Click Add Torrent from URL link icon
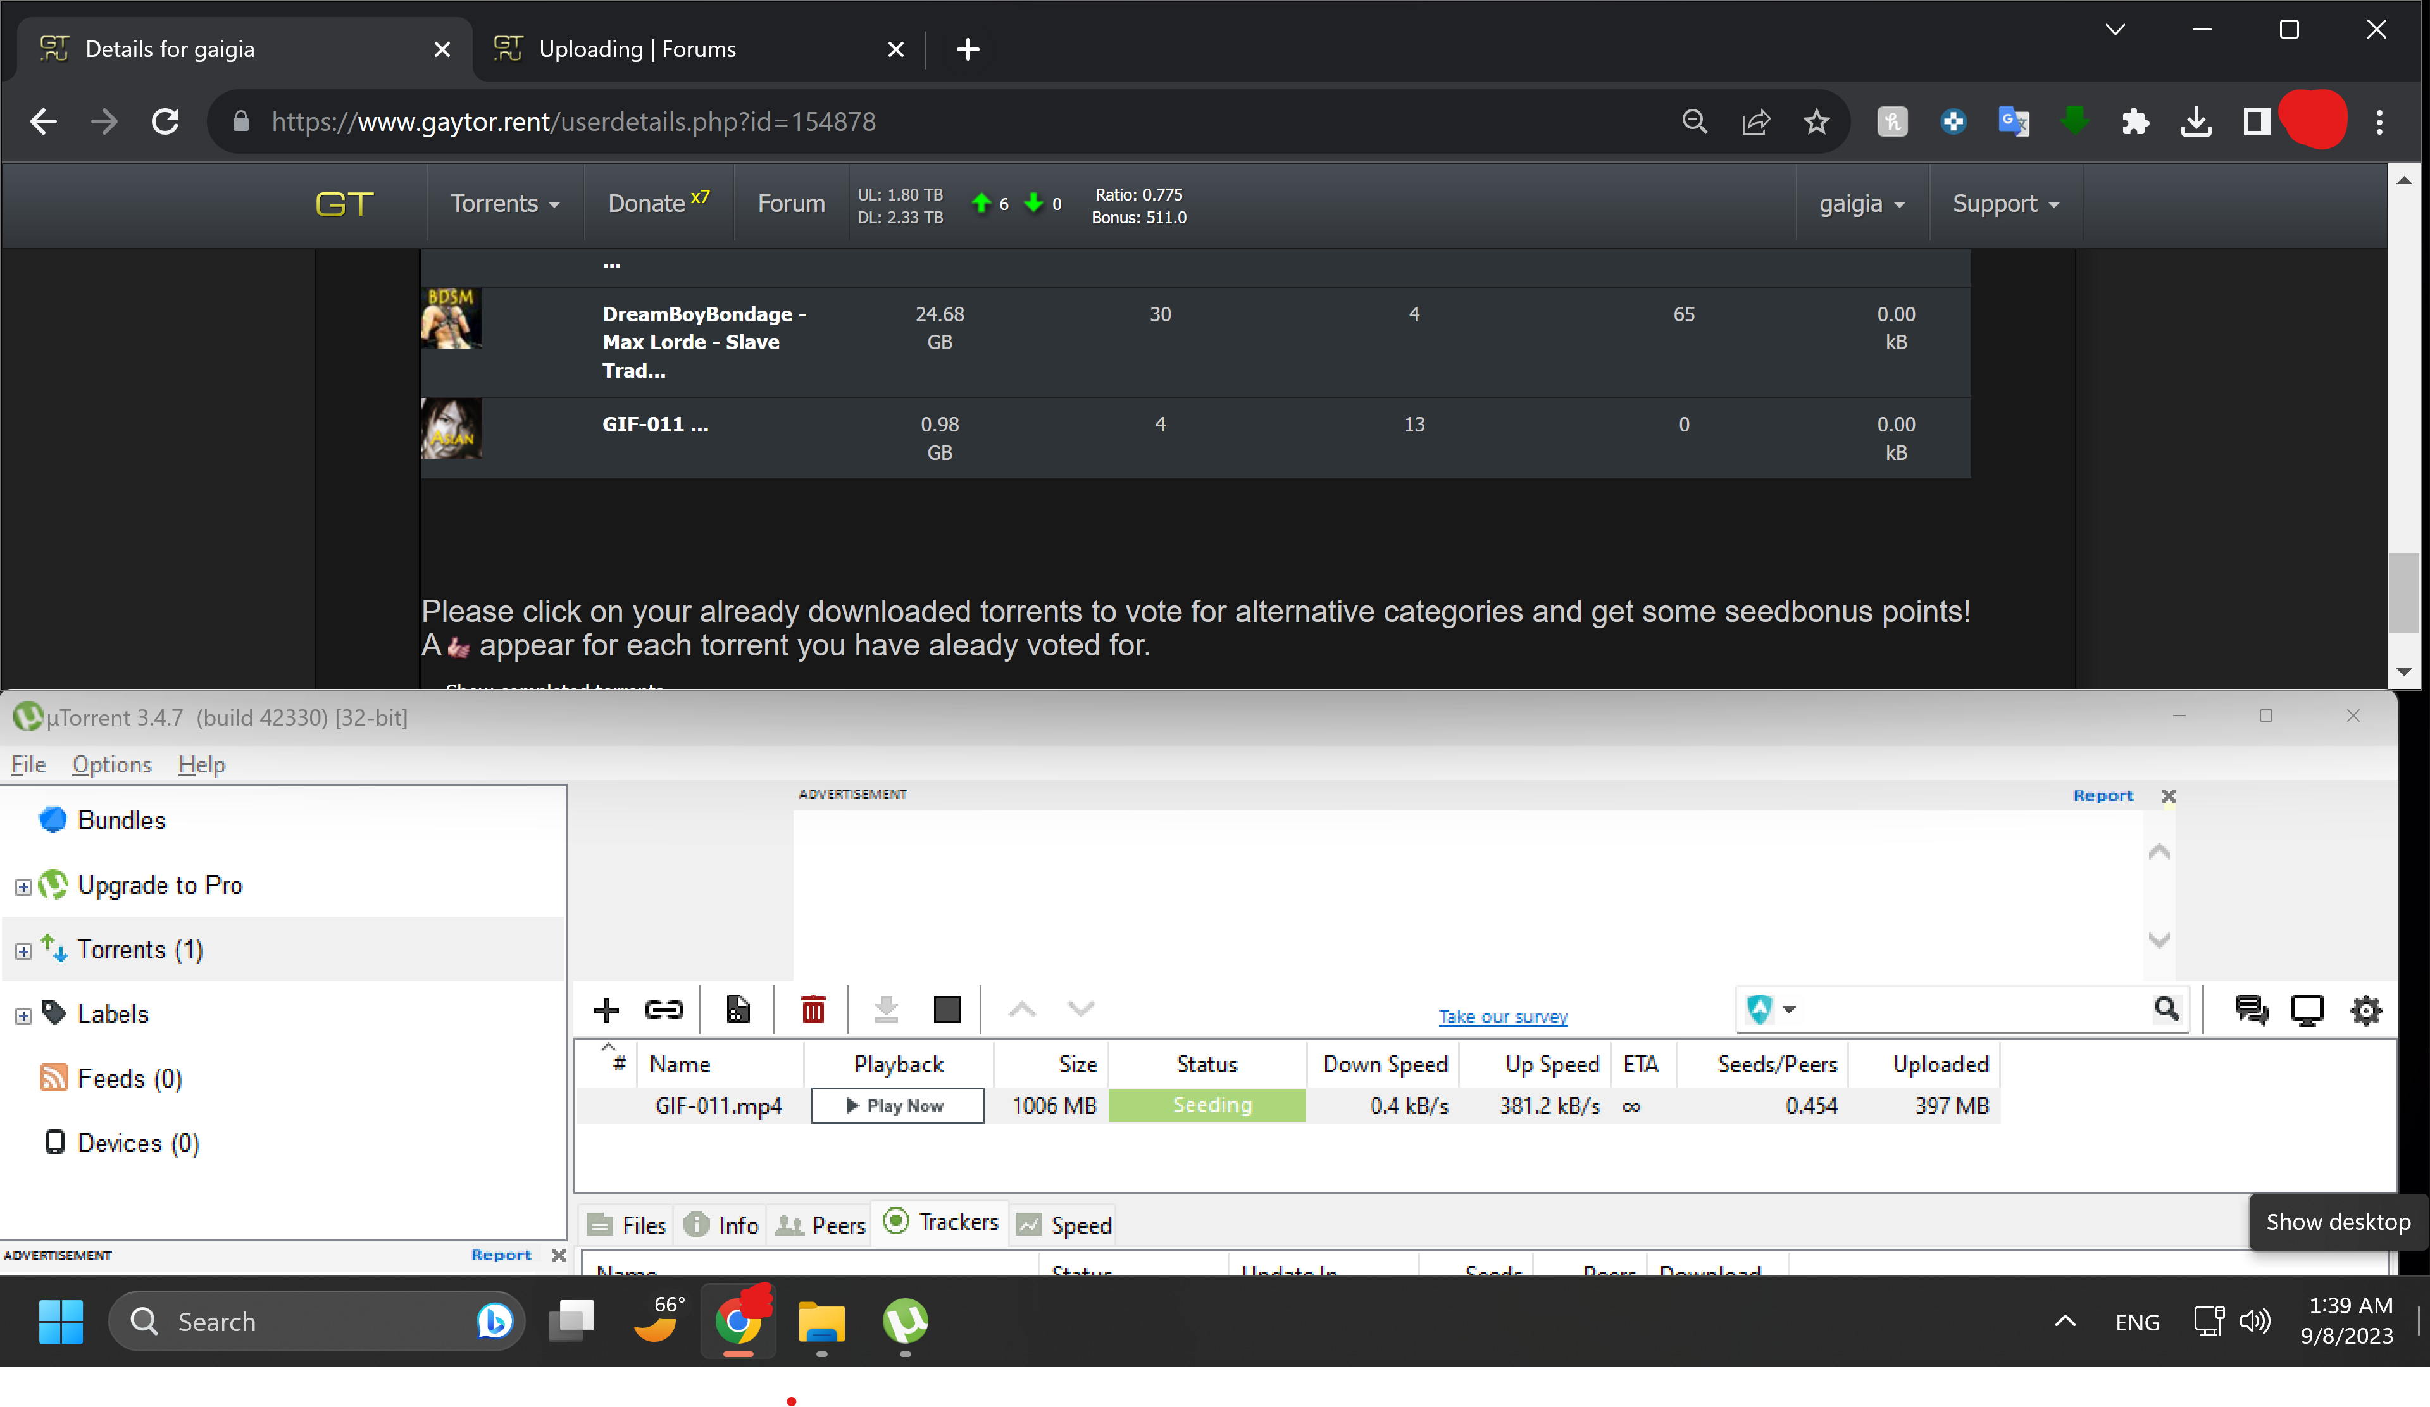 (663, 1009)
